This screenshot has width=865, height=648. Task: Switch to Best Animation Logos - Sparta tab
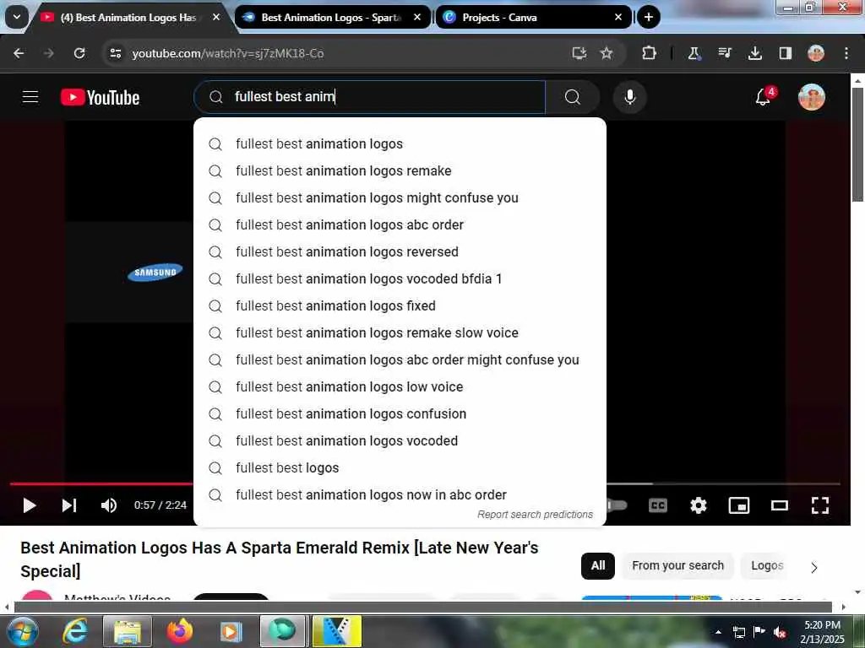[333, 18]
